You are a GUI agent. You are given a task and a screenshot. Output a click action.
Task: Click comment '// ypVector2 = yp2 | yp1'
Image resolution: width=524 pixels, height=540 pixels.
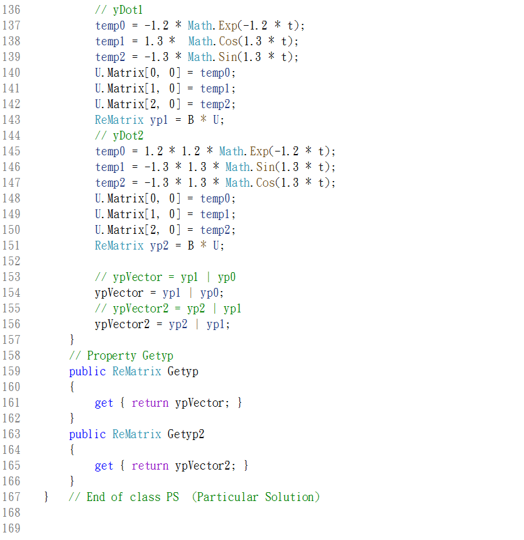(x=168, y=309)
